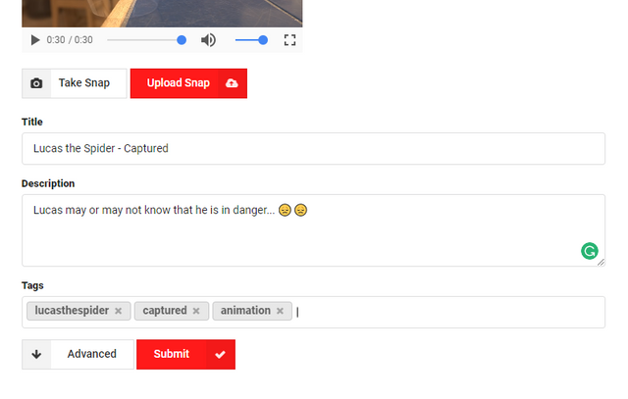Image resolution: width=628 pixels, height=399 pixels.
Task: Remove the animation tag
Action: (x=280, y=311)
